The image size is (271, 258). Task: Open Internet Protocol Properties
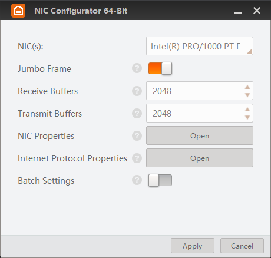(x=200, y=158)
